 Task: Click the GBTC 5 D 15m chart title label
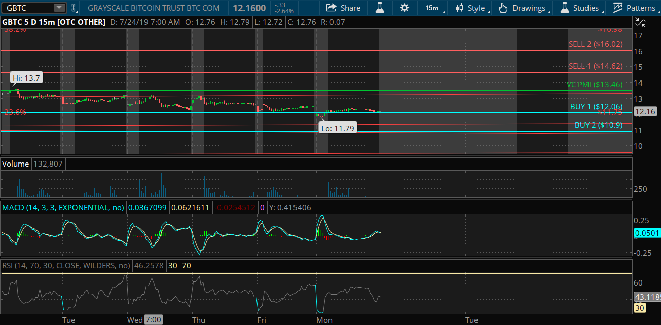tap(54, 22)
